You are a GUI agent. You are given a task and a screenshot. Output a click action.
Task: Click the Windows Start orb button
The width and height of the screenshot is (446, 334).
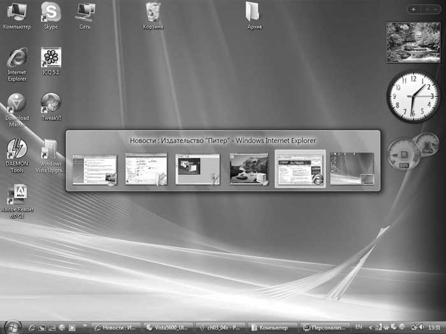tap(13, 326)
